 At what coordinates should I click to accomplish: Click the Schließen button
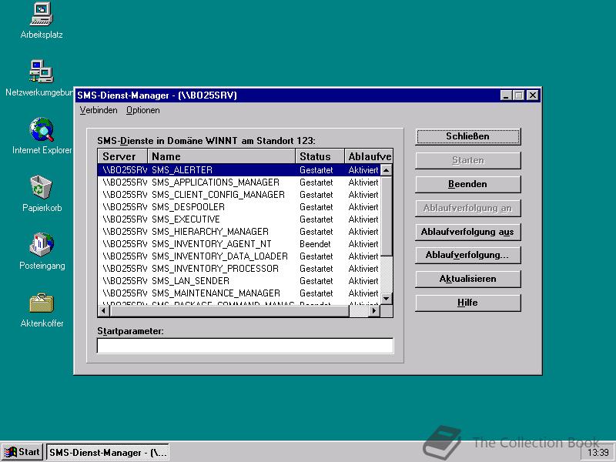pos(468,137)
